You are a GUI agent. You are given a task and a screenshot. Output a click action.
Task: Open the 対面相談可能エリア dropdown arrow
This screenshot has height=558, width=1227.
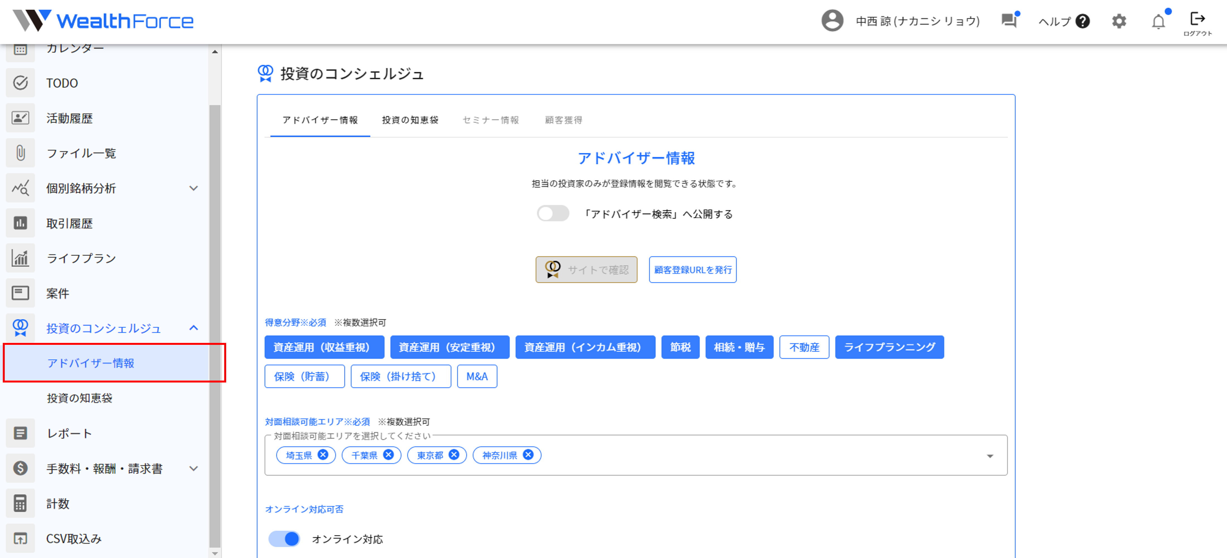point(990,456)
